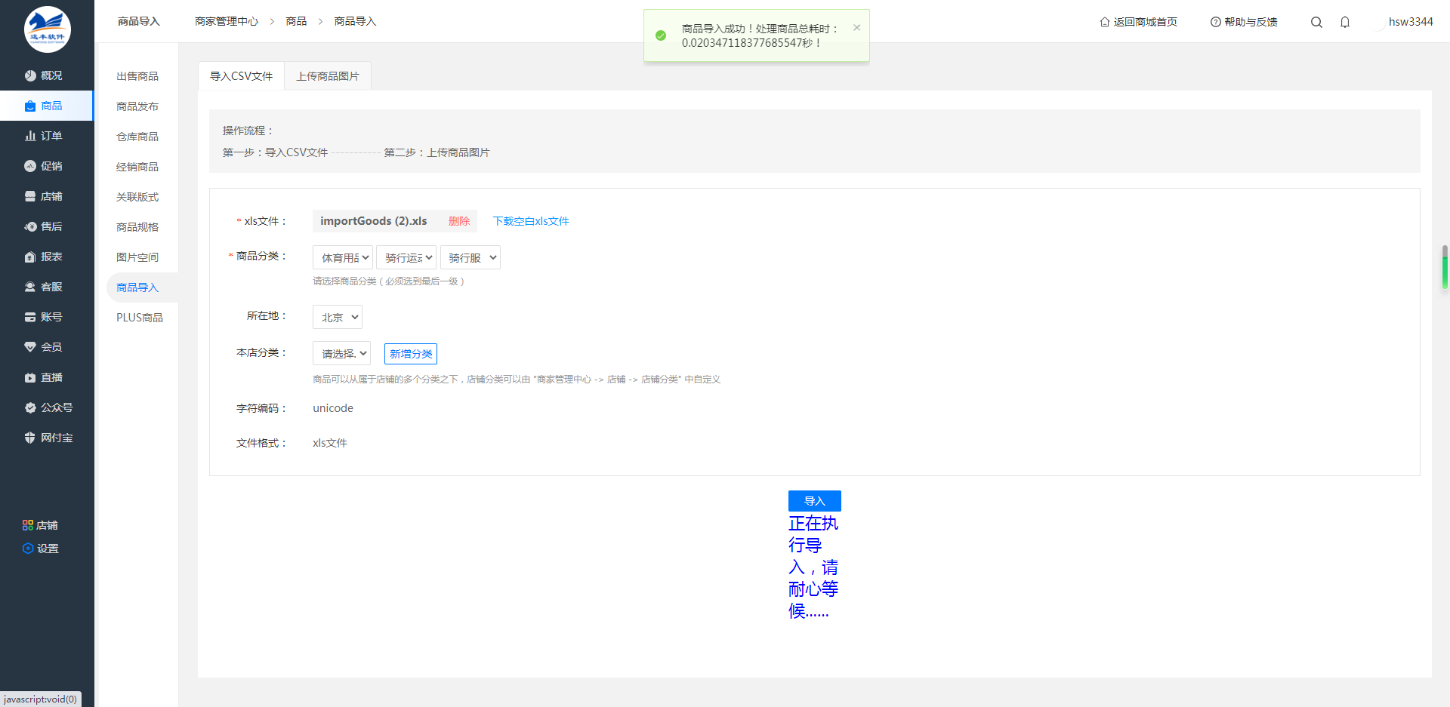Open the 报表 icon in sidebar
Viewport: 1450px width, 707px height.
30,257
